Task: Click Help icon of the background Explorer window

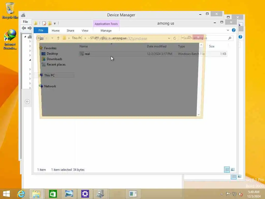Action: click(x=240, y=37)
